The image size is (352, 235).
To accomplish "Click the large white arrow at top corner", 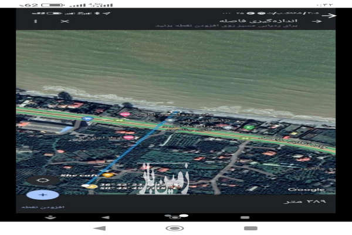I will coord(329,16).
